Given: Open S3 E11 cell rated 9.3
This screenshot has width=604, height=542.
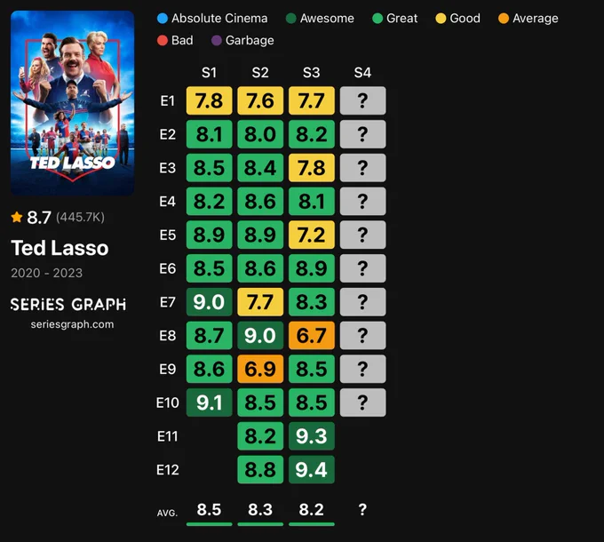Looking at the screenshot, I should coord(312,436).
